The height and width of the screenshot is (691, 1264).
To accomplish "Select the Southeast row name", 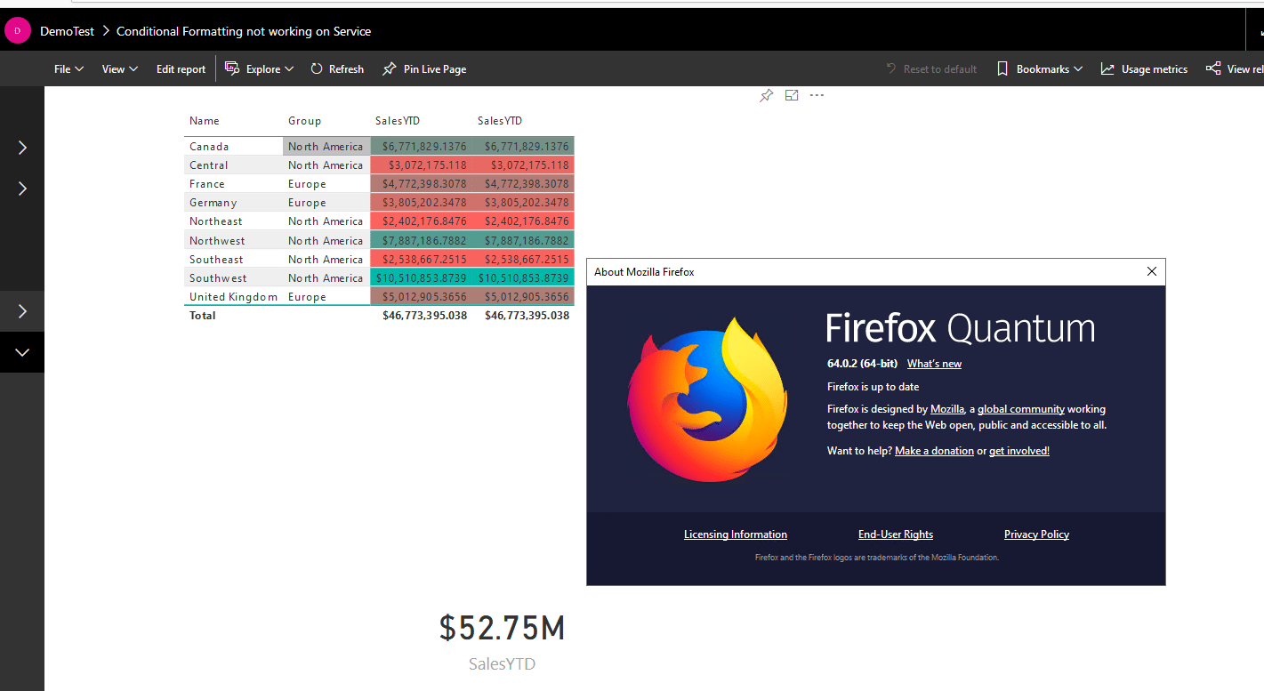I will click(216, 260).
